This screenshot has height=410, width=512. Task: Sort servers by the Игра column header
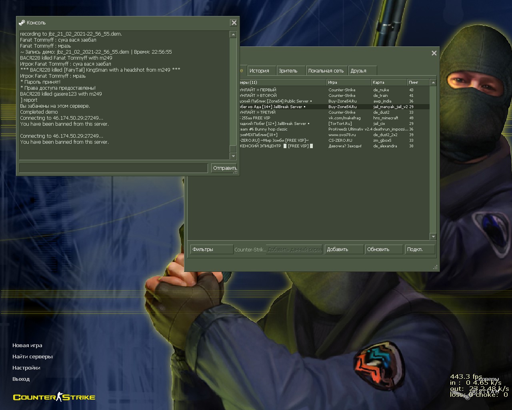pyautogui.click(x=348, y=82)
